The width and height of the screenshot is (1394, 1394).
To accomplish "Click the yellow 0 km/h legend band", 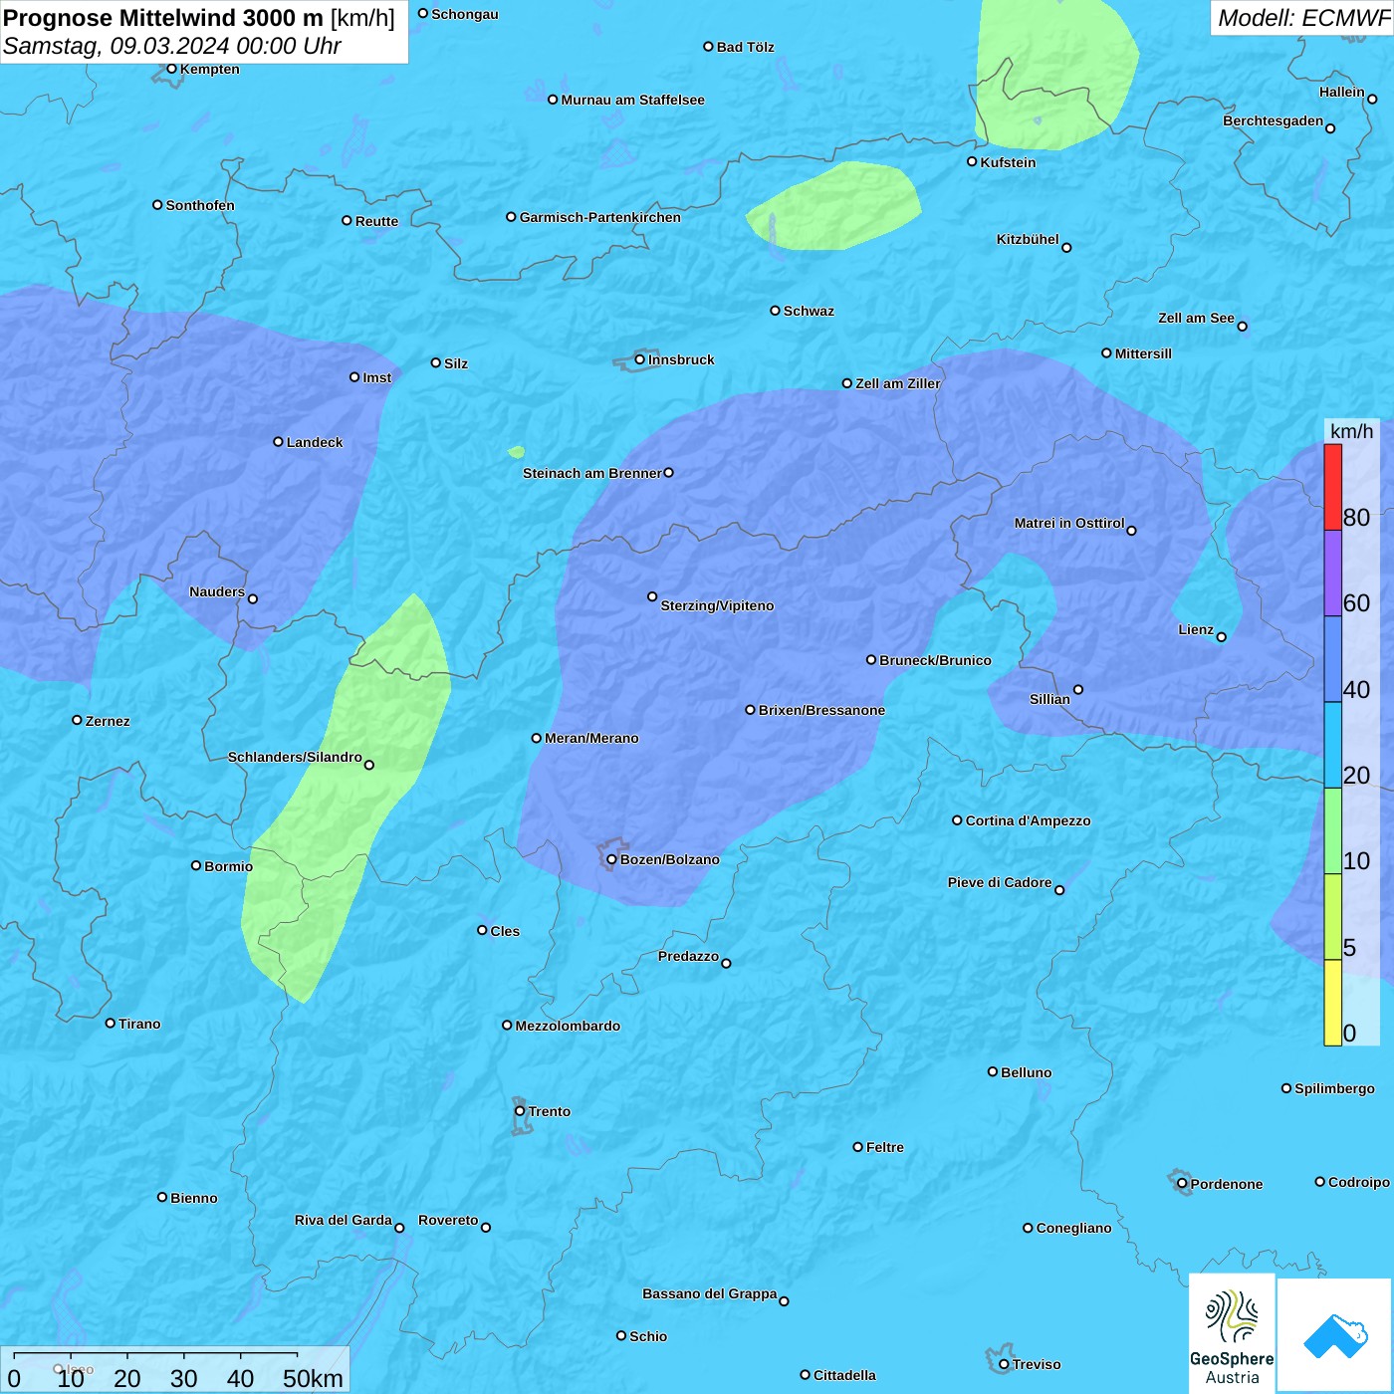I will 1332,1003.
